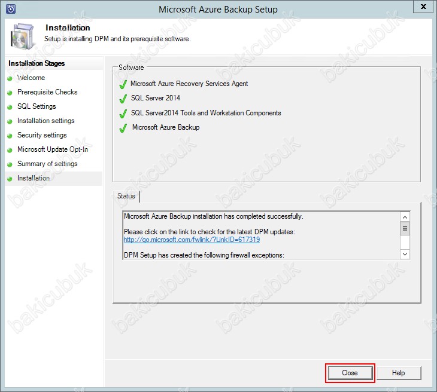Select the Prerequisite Checks stage
Image resolution: width=437 pixels, height=392 pixels.
(x=47, y=92)
